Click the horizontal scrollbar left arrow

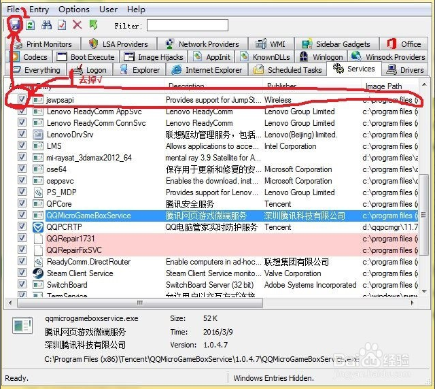point(10,303)
